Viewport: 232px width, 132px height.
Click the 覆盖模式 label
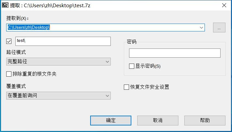coord(16,86)
